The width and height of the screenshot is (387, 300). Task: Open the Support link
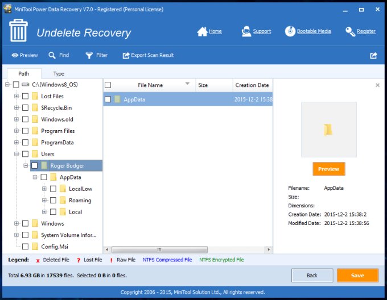point(262,31)
